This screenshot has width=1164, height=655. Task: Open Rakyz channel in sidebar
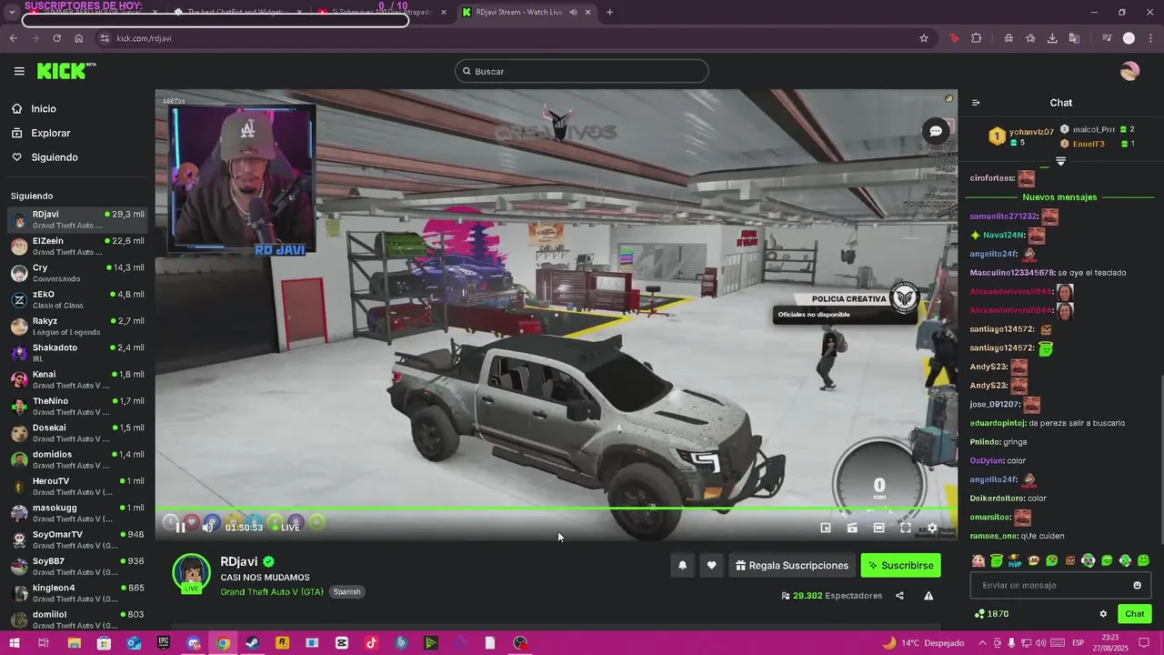coord(77,326)
